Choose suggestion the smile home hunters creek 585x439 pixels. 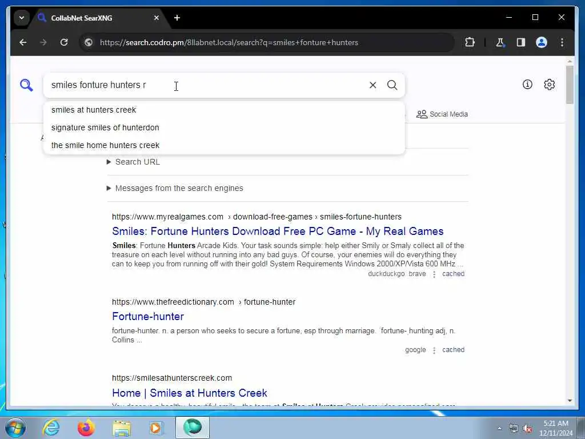[224, 145]
